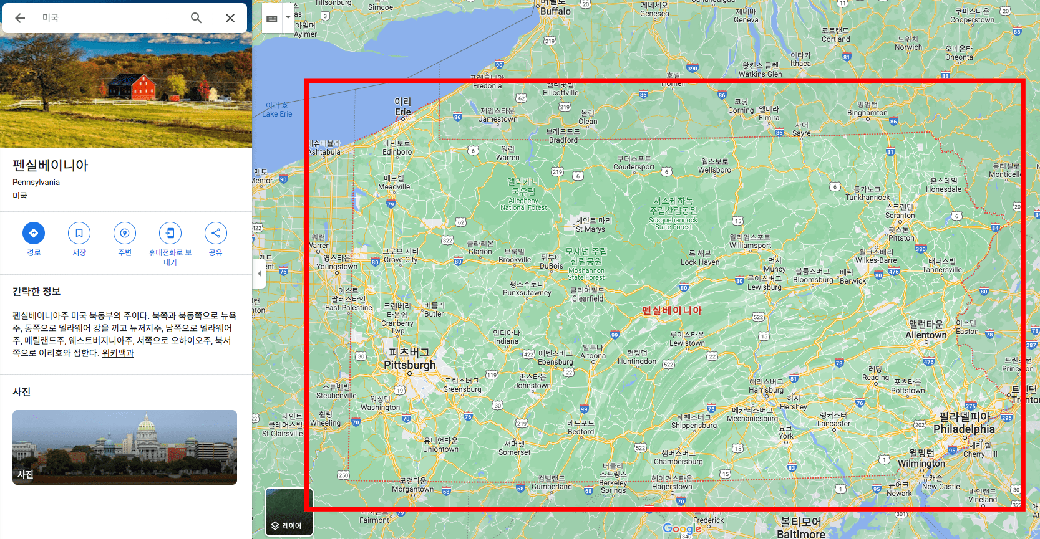The image size is (1040, 539).
Task: Click the magnifier search icon
Action: [197, 18]
